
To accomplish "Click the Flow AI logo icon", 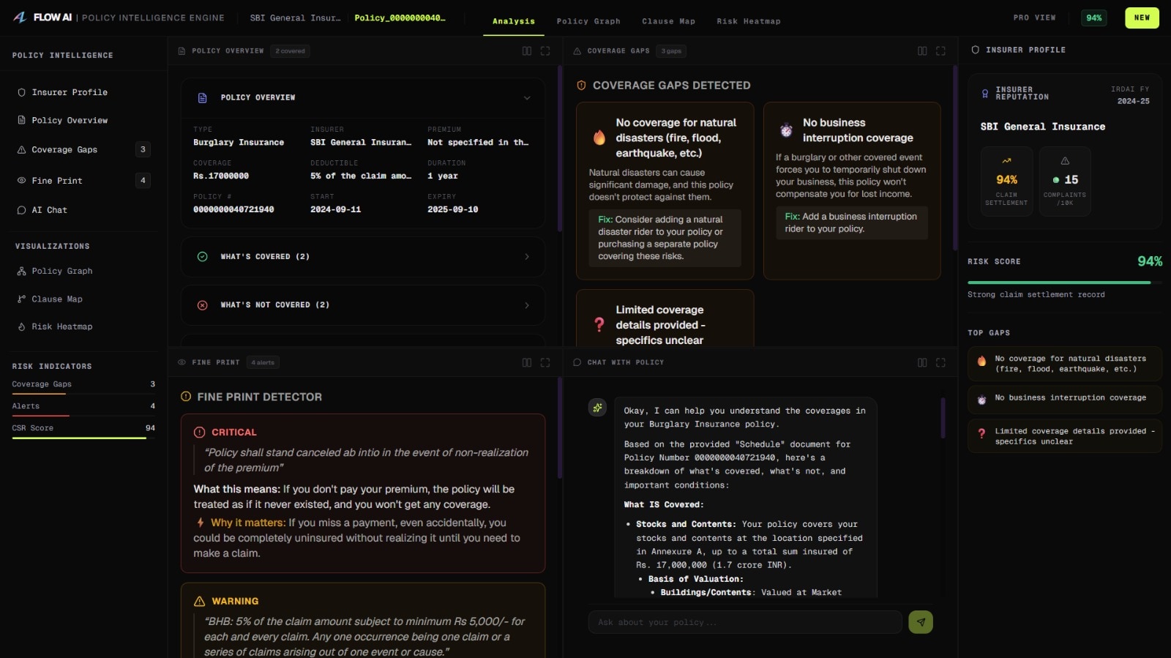I will point(20,18).
